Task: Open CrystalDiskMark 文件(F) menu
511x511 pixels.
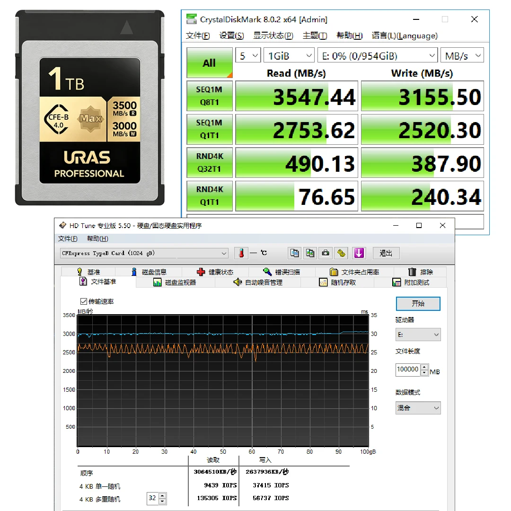Action: pos(198,35)
